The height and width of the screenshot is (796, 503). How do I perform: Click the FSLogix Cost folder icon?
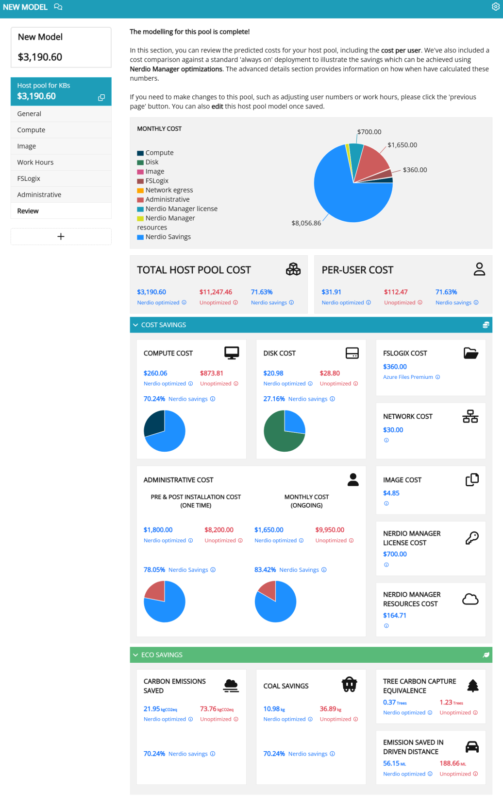point(471,353)
